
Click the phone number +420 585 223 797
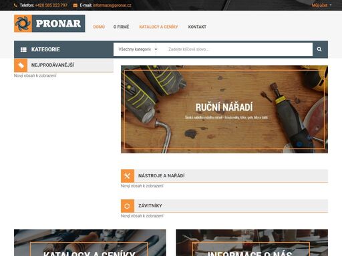coord(51,5)
